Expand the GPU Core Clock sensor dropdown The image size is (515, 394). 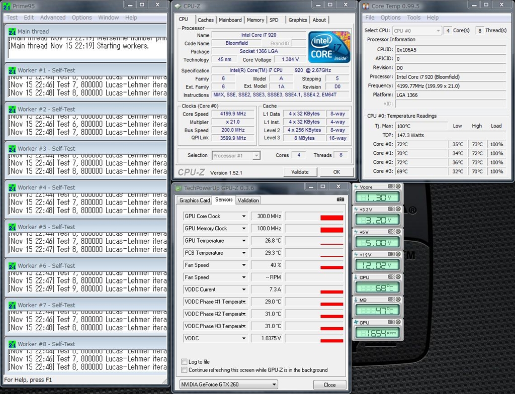tap(244, 216)
